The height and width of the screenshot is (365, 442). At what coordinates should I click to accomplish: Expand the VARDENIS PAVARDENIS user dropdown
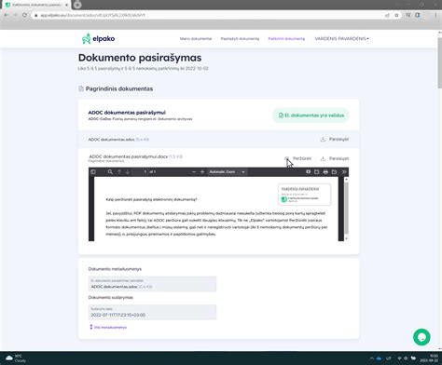point(341,39)
